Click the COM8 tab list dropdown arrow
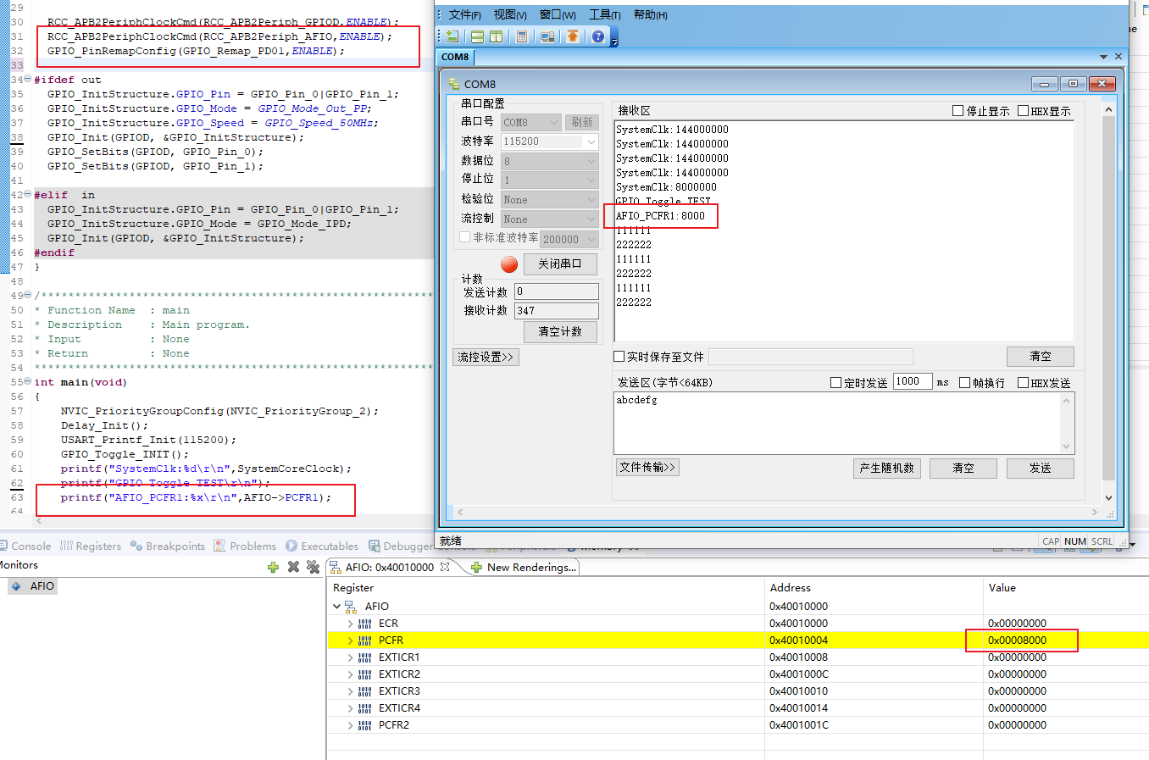The height and width of the screenshot is (760, 1149). coord(1103,57)
